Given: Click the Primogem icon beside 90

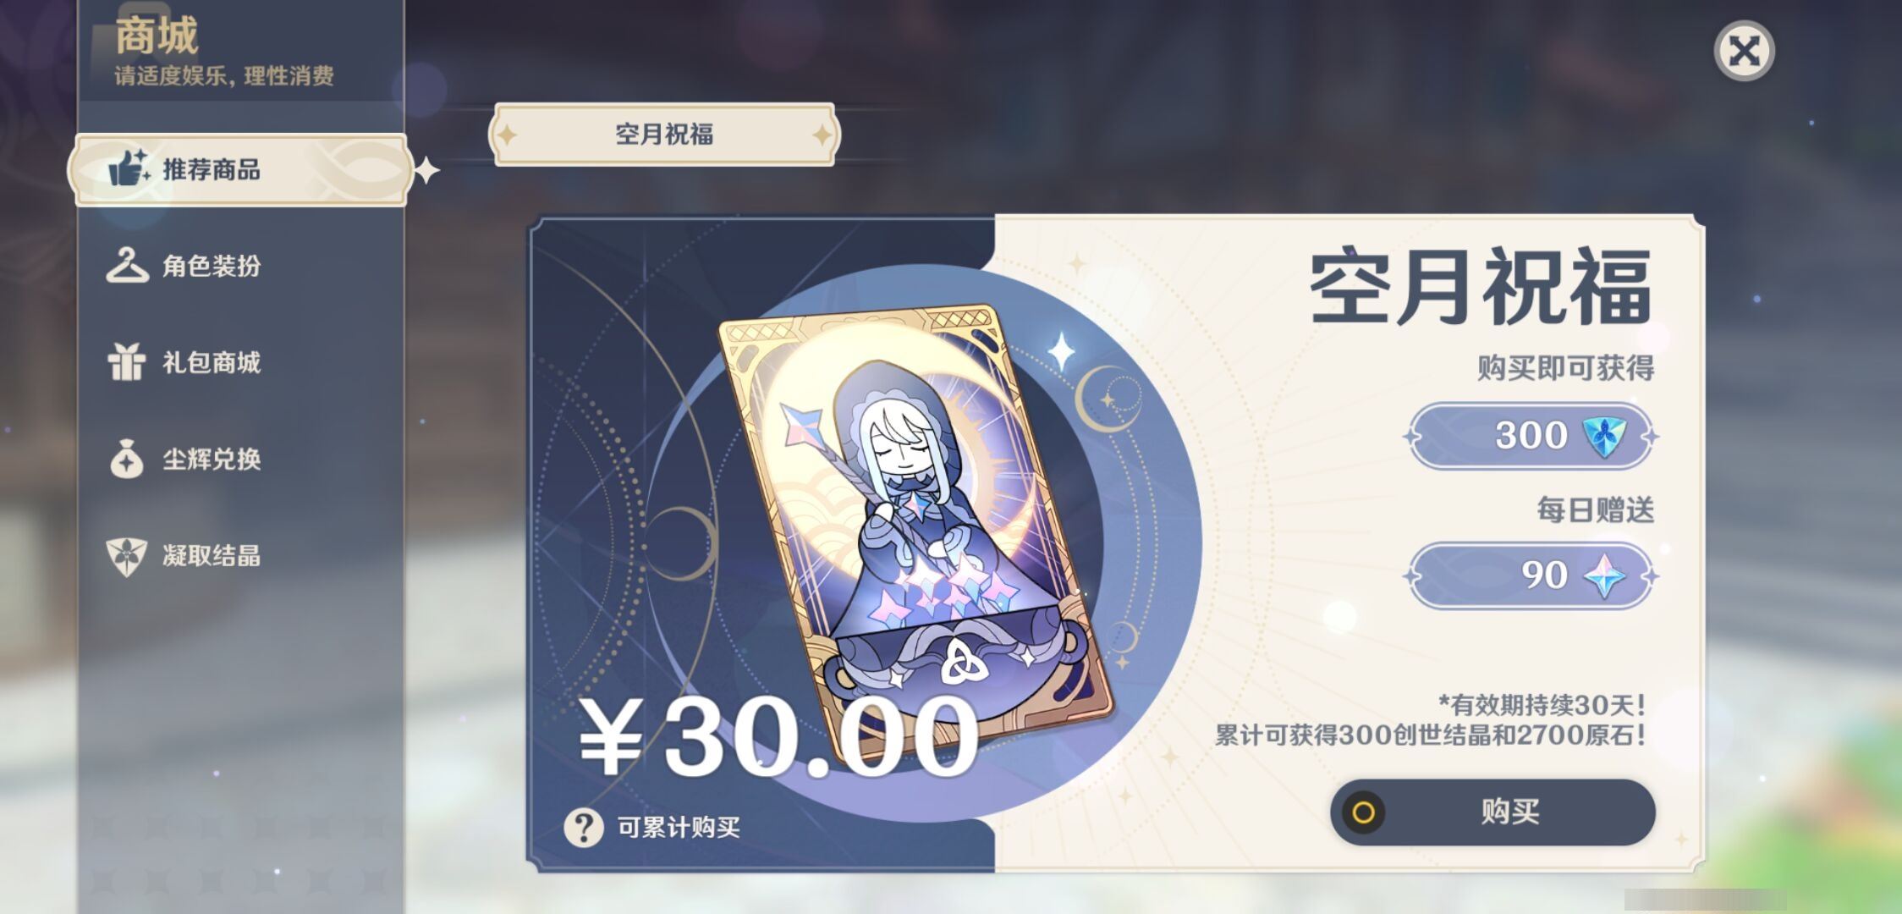Looking at the screenshot, I should [1604, 576].
